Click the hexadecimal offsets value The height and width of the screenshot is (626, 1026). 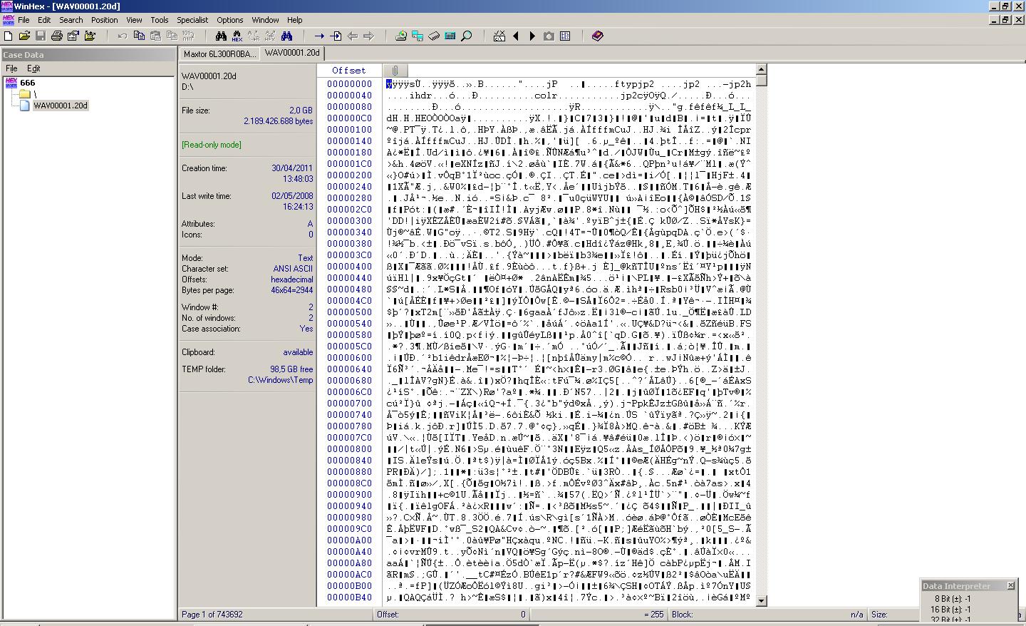point(291,279)
